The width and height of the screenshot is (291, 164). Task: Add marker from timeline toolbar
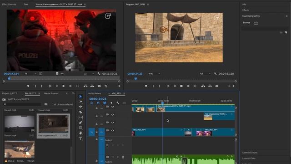click(x=111, y=103)
